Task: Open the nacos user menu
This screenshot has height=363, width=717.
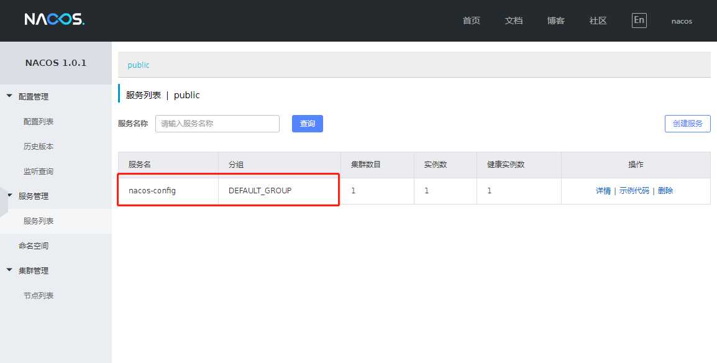Action: click(682, 21)
